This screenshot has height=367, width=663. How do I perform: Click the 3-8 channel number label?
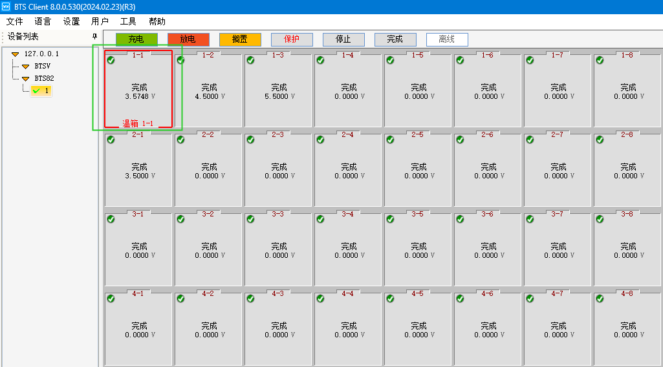pyautogui.click(x=627, y=214)
